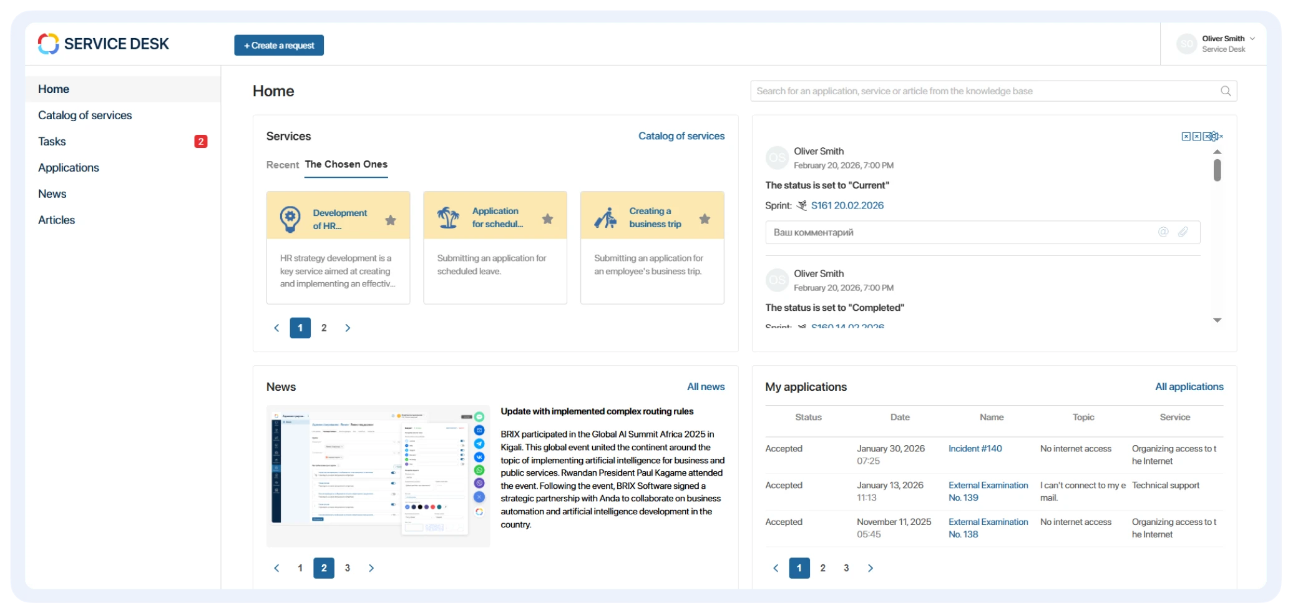The image size is (1293, 613).
Task: Go to next page of Services cards
Action: coord(348,328)
